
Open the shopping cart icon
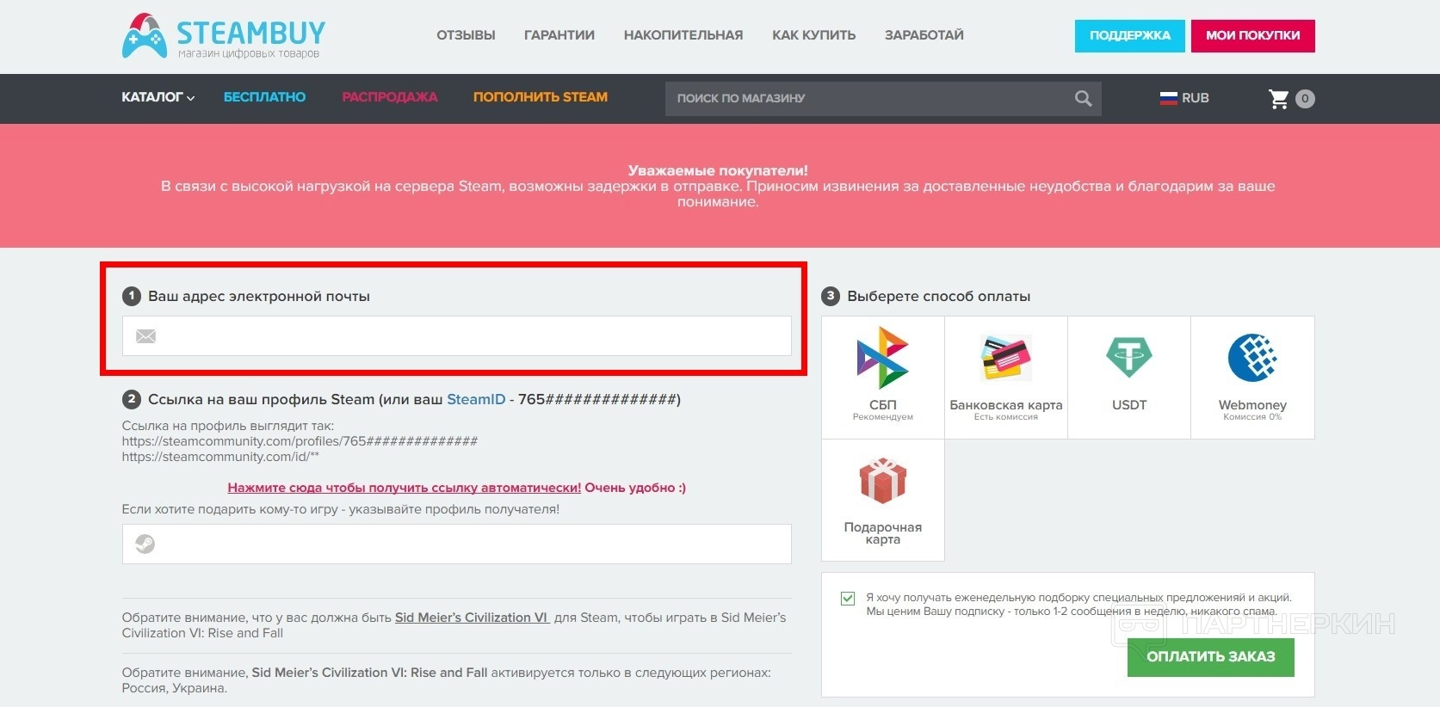[x=1279, y=99]
